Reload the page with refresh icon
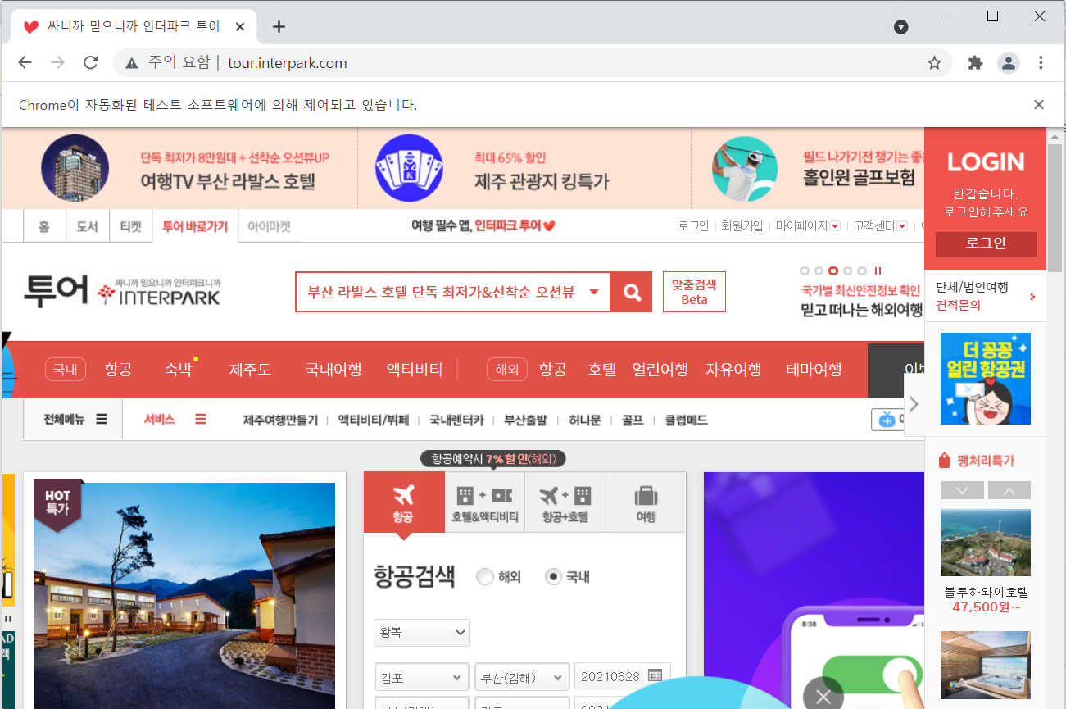Image resolution: width=1066 pixels, height=709 pixels. point(91,63)
